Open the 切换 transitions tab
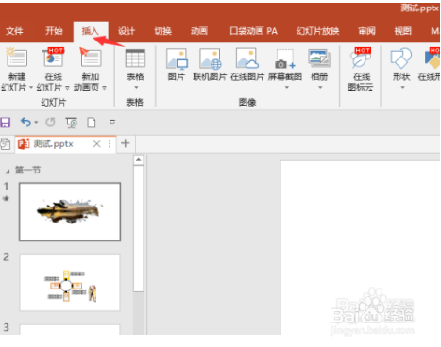The width and height of the screenshot is (441, 347). tap(162, 31)
